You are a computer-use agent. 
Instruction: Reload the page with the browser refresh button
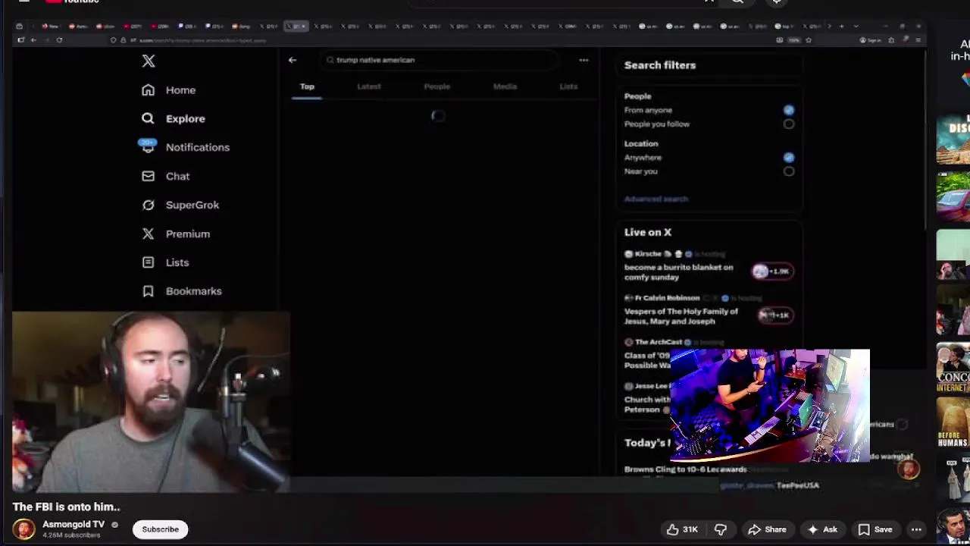point(59,40)
